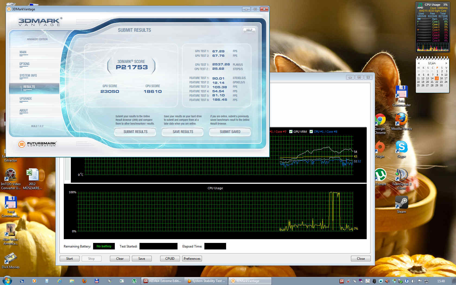
Task: Open the Total Commander desktop shortcut near the calendar
Action: (x=401, y=96)
